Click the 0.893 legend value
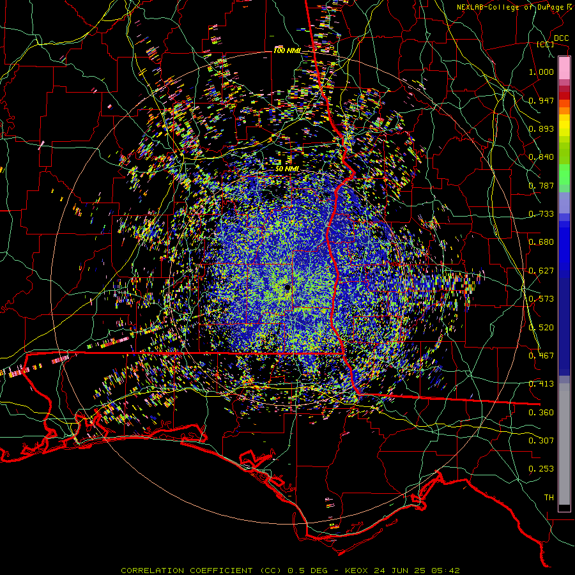The height and width of the screenshot is (575, 575). pyautogui.click(x=541, y=128)
